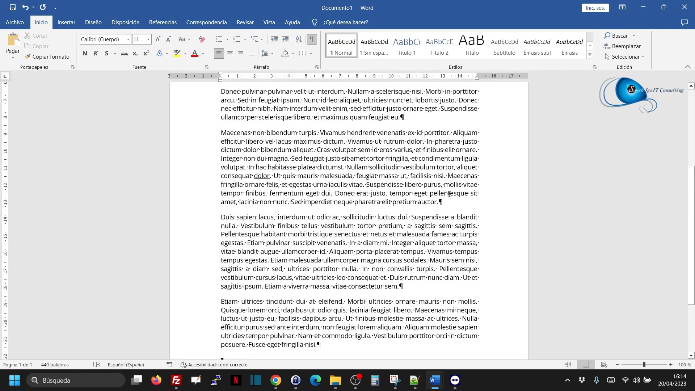Open the font name dropdown

(128, 39)
